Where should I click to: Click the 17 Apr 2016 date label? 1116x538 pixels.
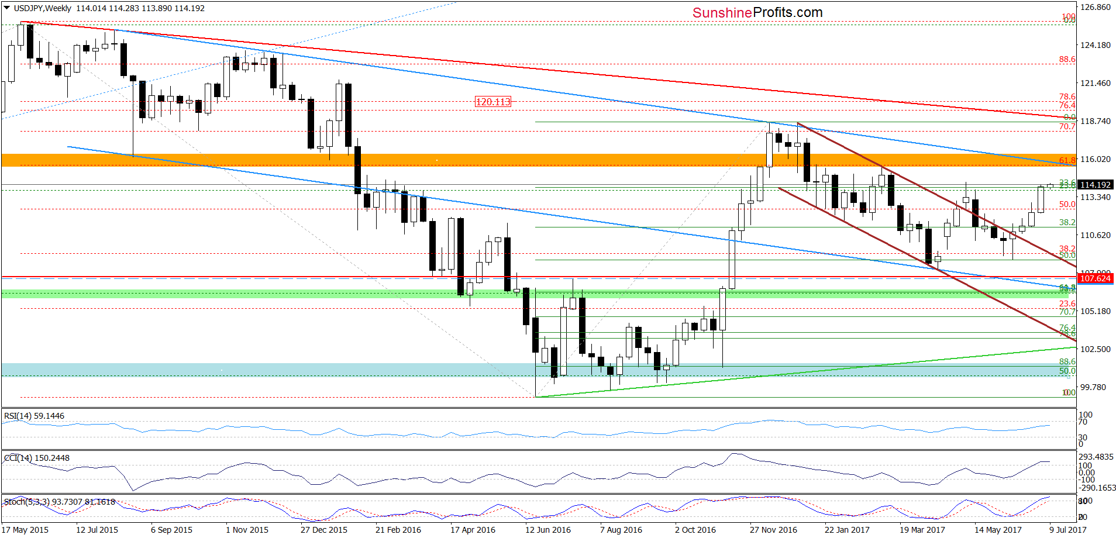pos(473,530)
